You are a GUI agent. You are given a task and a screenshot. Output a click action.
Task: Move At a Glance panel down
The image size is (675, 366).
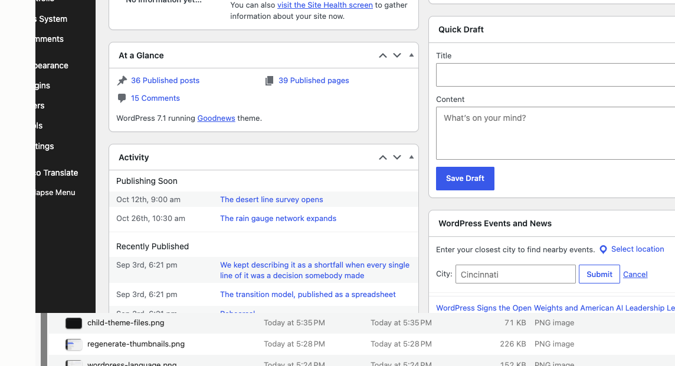click(397, 55)
